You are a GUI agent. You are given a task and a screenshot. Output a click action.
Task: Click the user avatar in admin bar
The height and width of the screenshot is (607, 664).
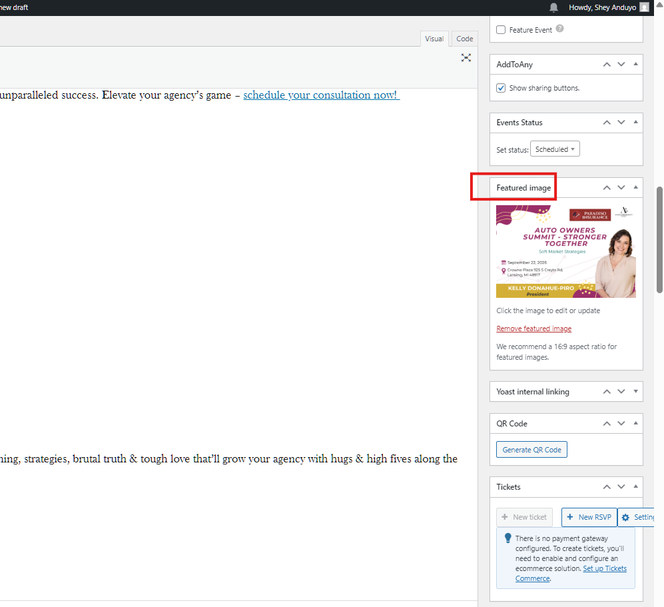644,7
